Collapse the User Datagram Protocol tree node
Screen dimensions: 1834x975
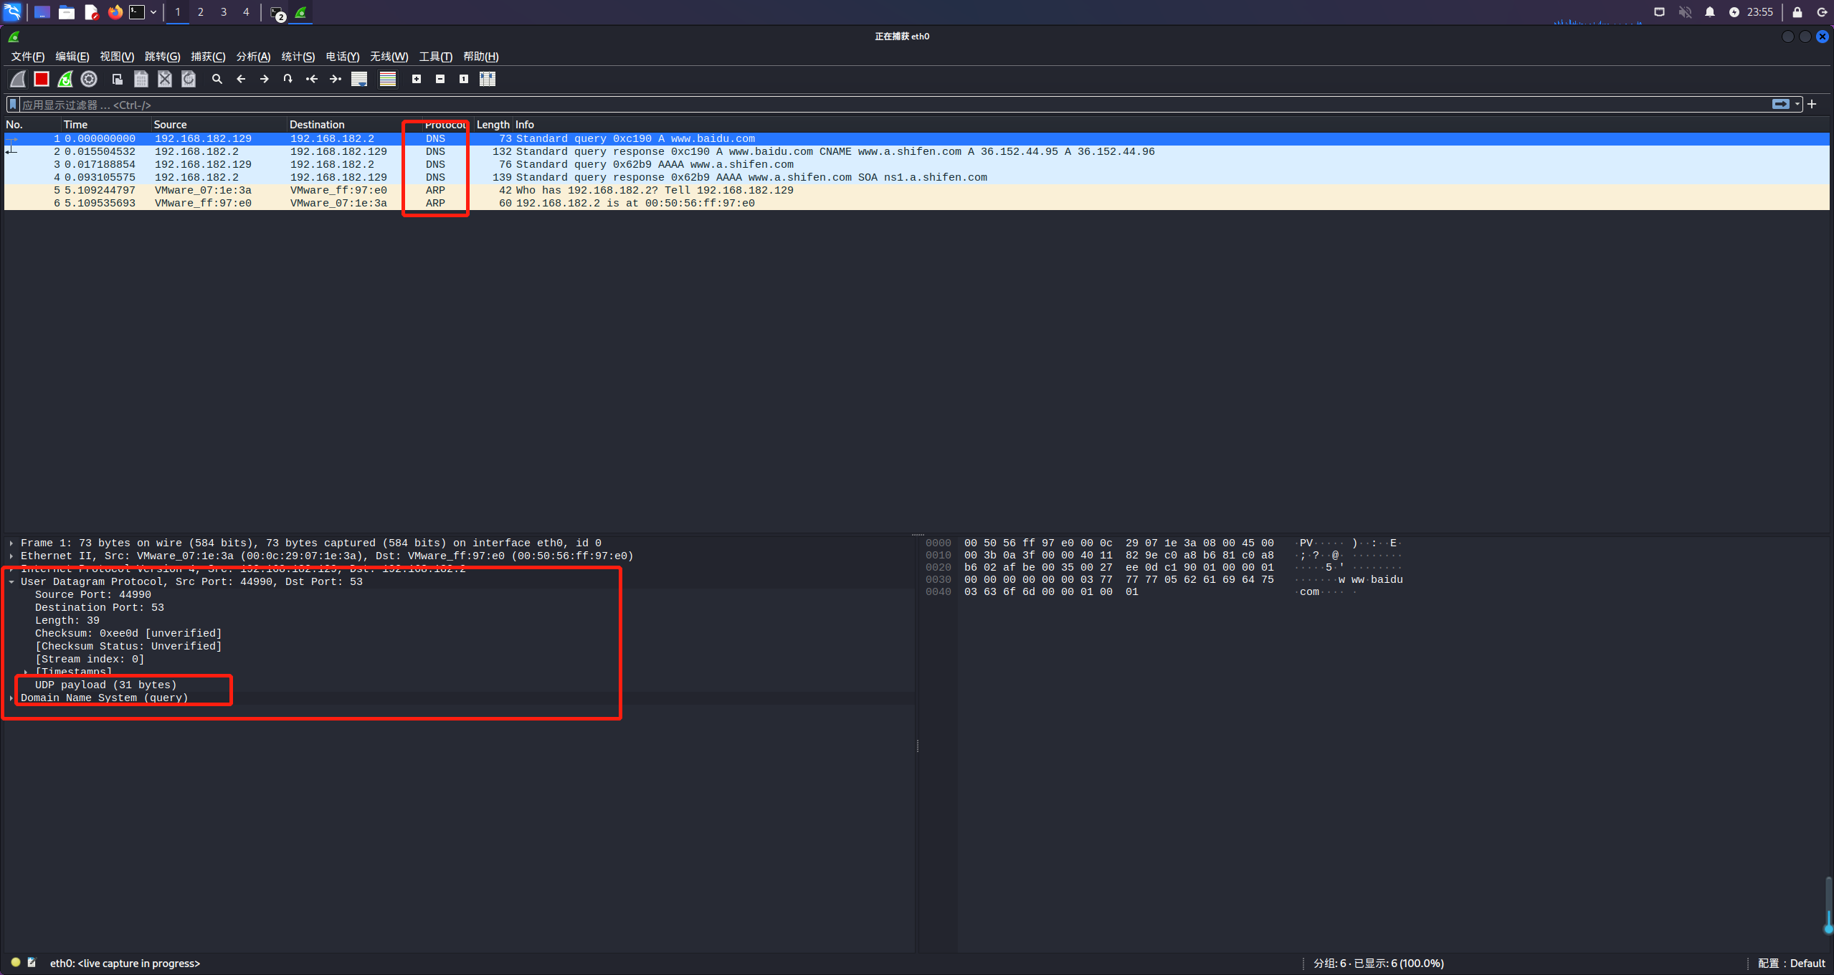[11, 582]
